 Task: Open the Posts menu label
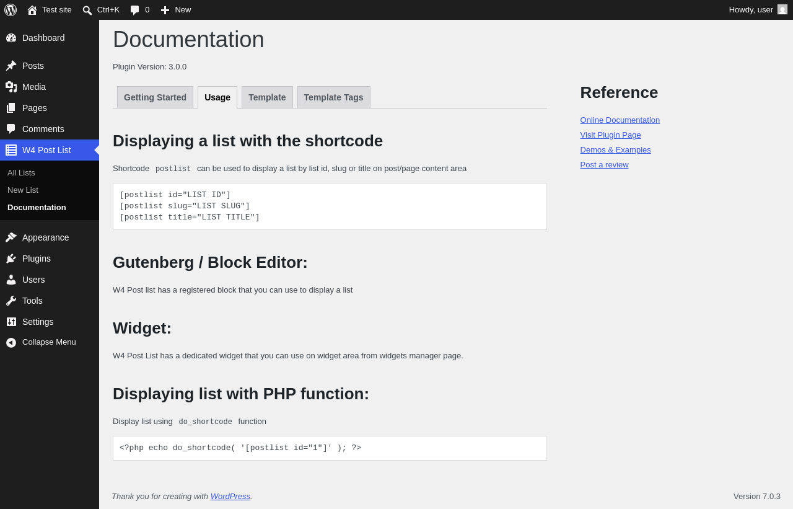coord(33,66)
